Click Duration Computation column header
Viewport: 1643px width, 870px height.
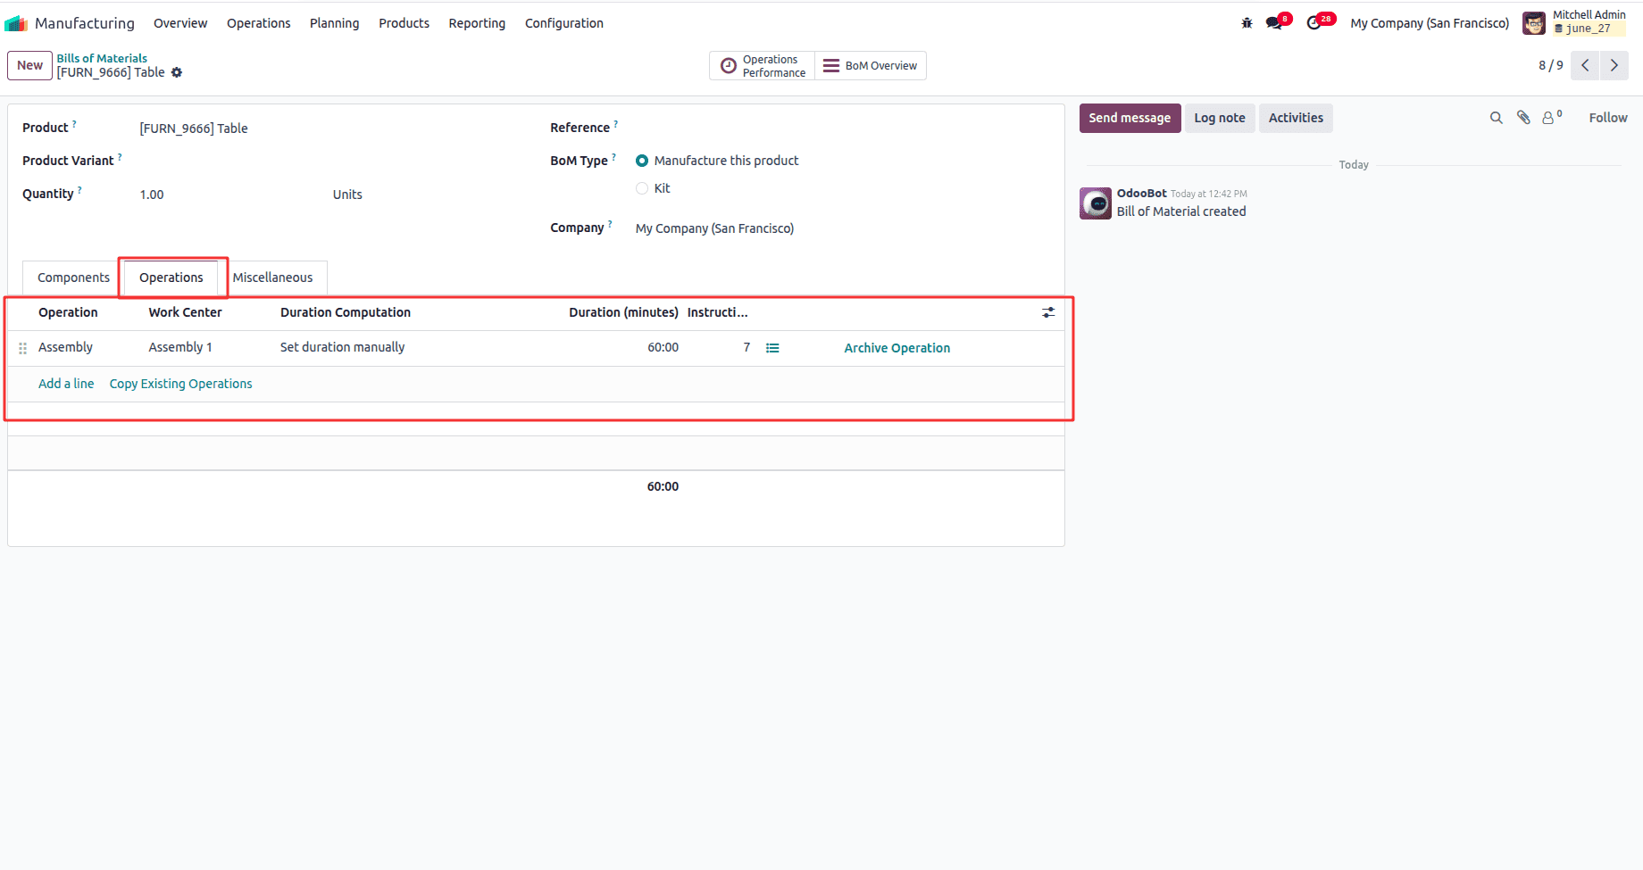coord(346,312)
